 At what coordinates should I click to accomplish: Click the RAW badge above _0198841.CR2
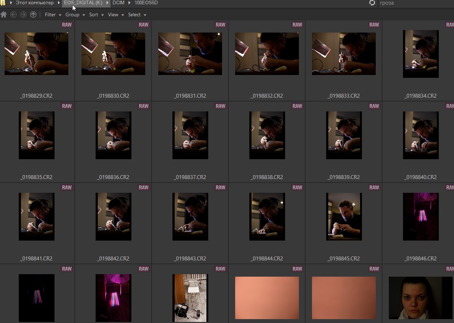[x=67, y=188]
